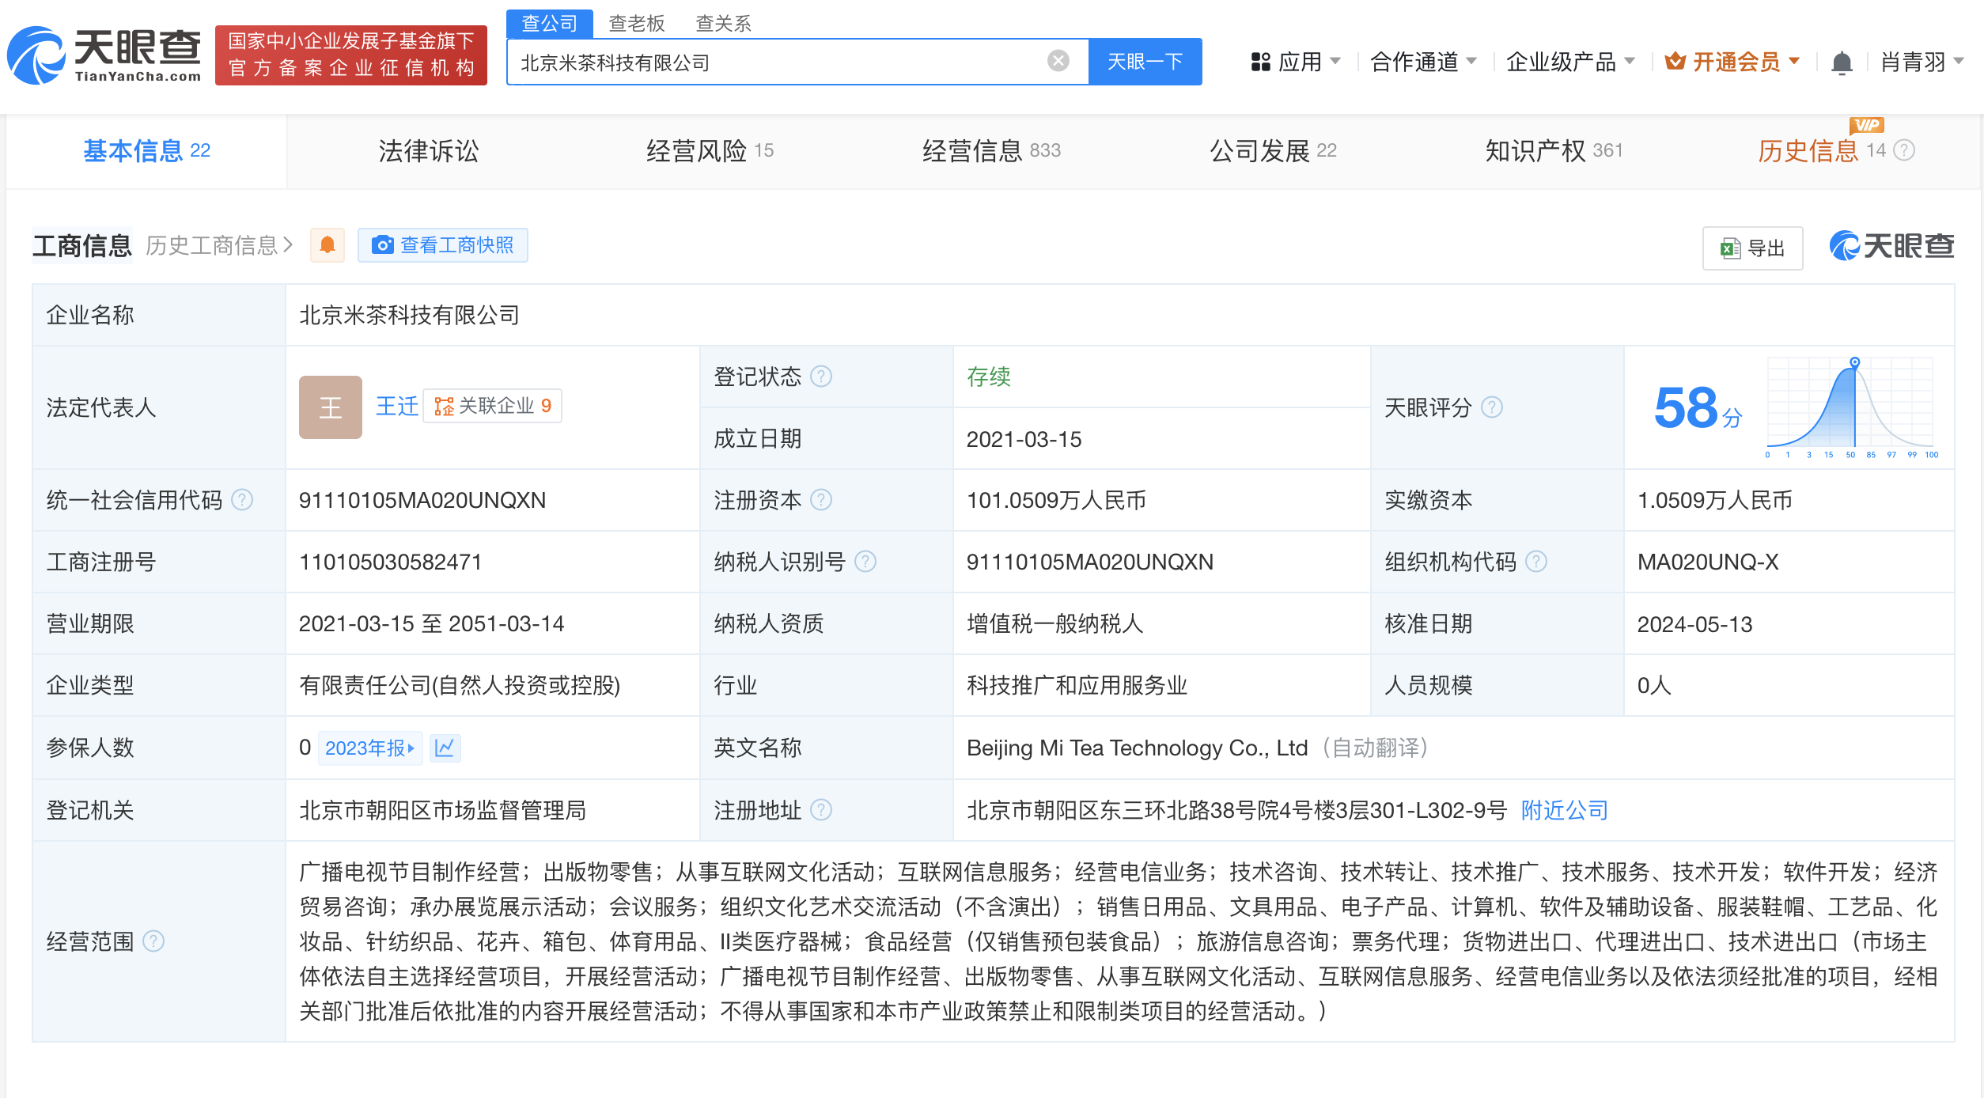Click help icon next to 天眼评分

click(1492, 407)
